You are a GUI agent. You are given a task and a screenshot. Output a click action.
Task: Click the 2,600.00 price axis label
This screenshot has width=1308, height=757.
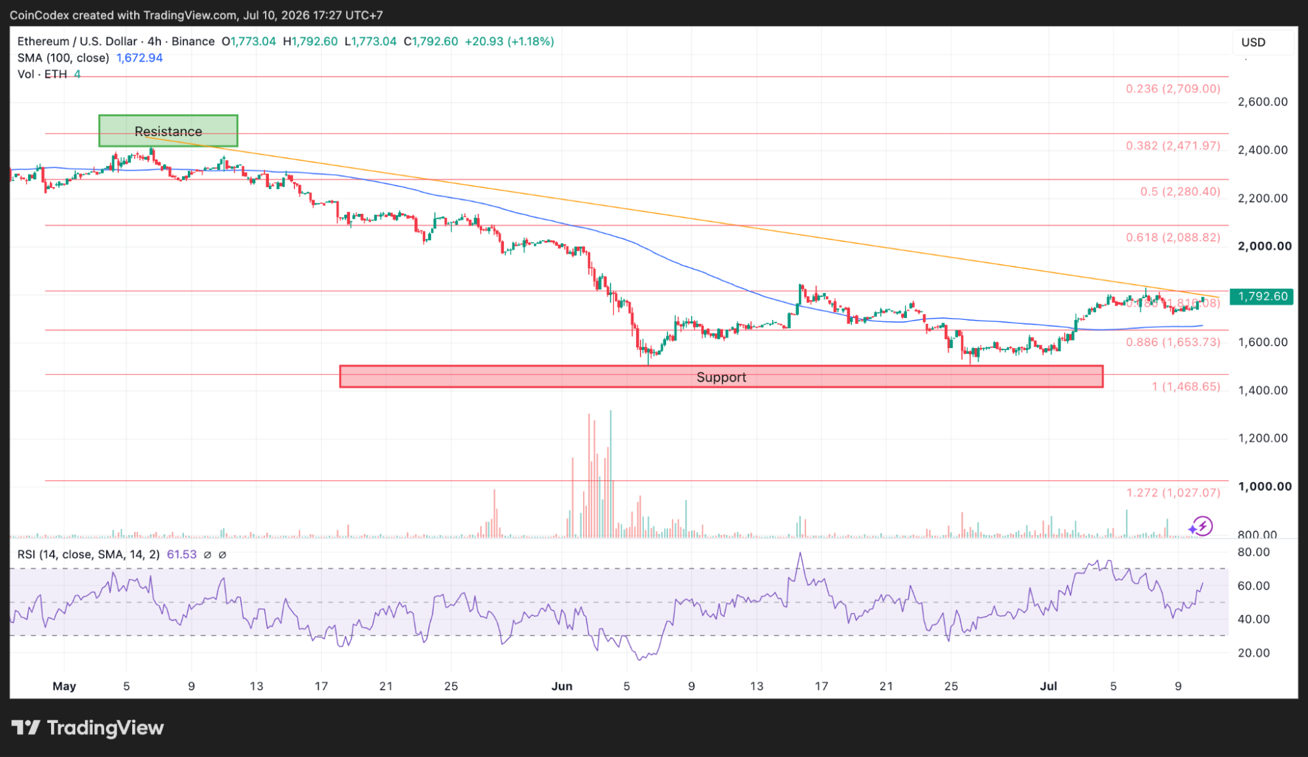point(1262,101)
